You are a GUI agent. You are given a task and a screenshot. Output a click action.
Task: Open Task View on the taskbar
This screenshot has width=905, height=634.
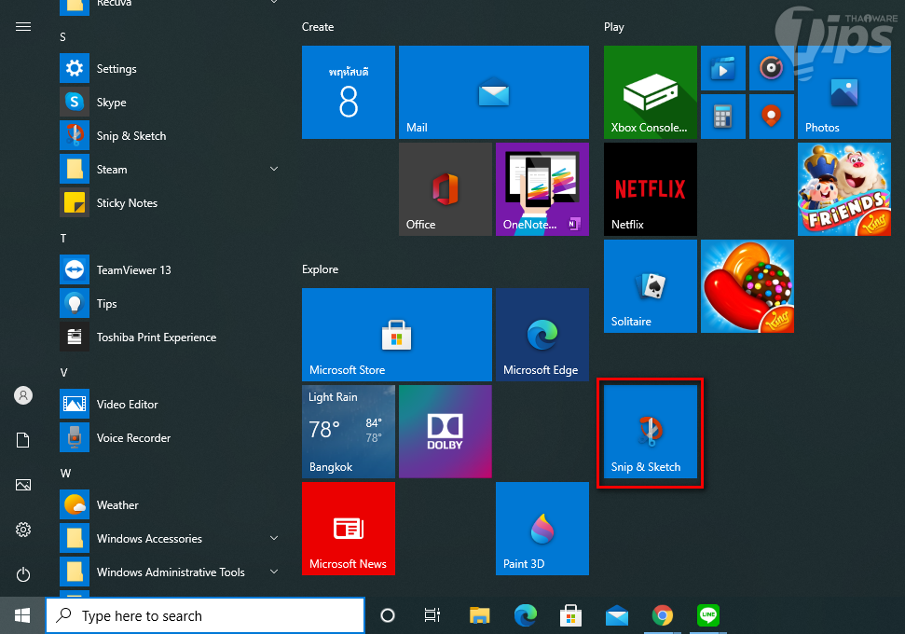[x=432, y=615]
